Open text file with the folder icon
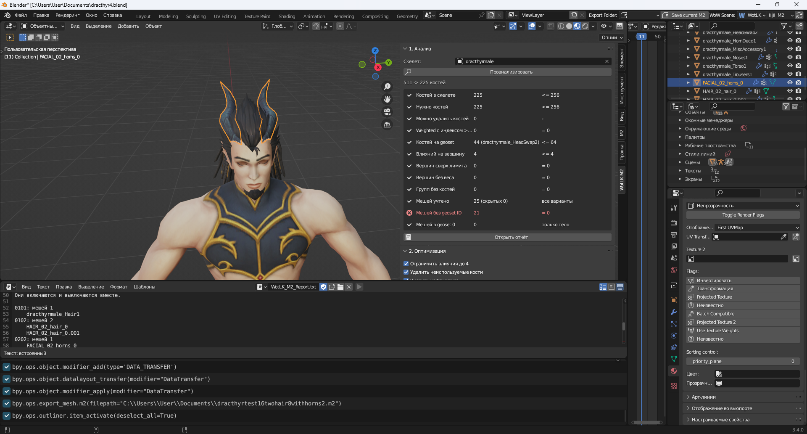807x434 pixels. 340,287
